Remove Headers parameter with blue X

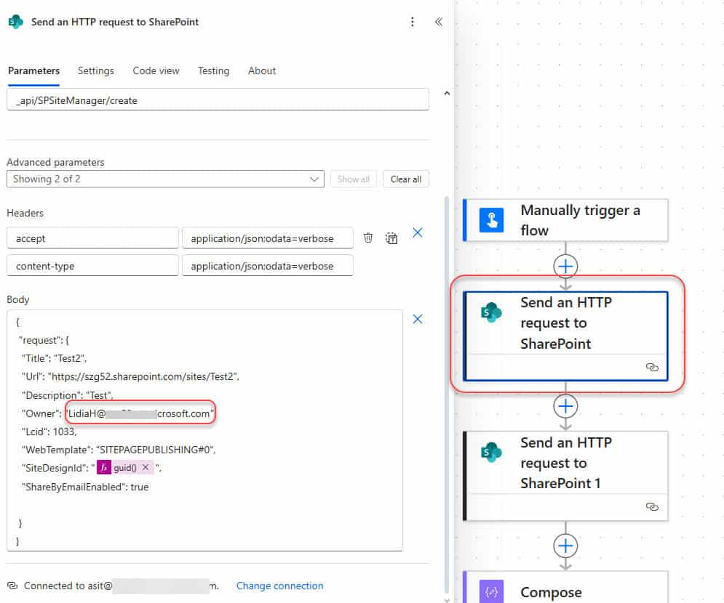click(418, 232)
